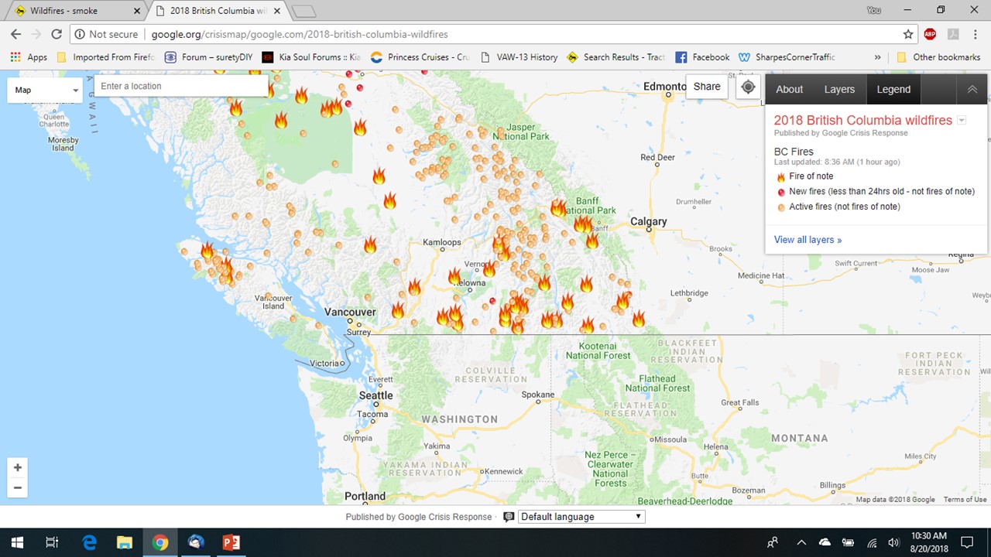991x557 pixels.
Task: Show hidden system tray icons
Action: 801,542
